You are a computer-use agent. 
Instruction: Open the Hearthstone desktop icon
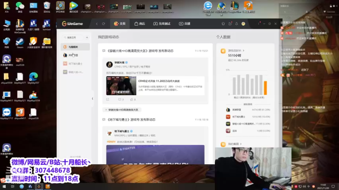point(60,7)
